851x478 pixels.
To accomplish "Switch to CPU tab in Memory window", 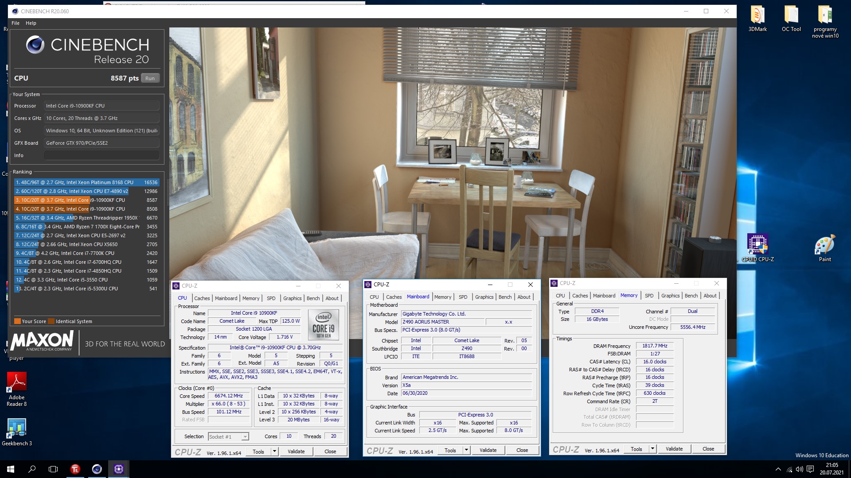I will coord(561,296).
